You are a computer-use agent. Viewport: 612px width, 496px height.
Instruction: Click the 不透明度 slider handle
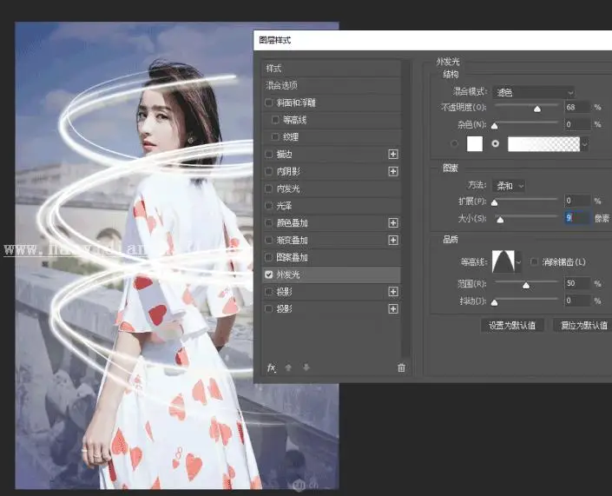coord(537,109)
